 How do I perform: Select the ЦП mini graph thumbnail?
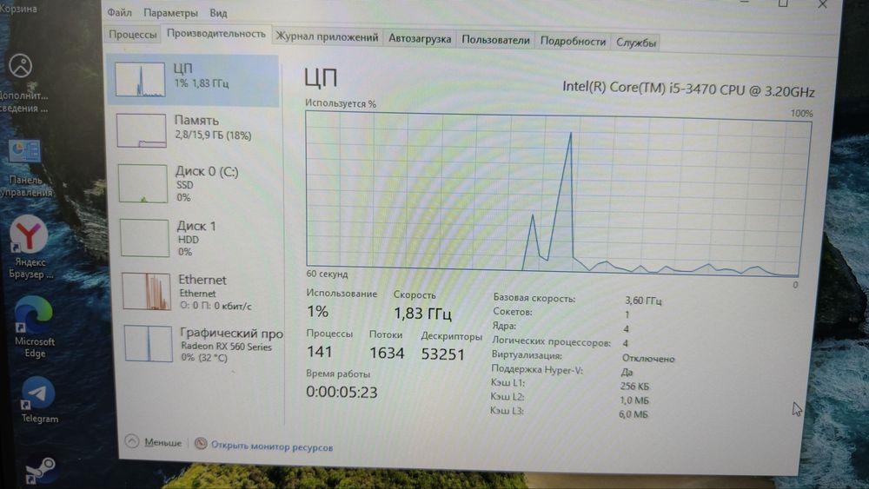[140, 79]
